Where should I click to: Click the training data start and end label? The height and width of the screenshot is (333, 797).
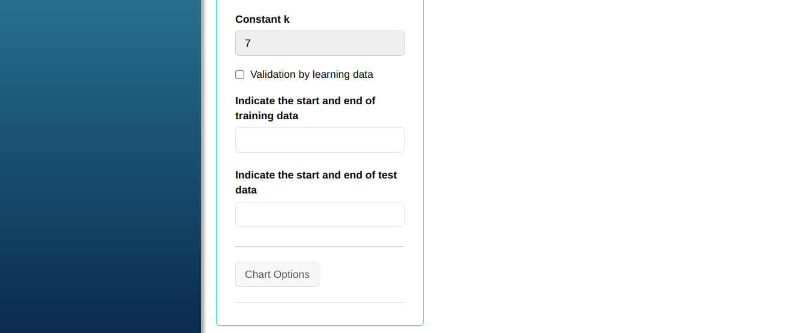[305, 108]
